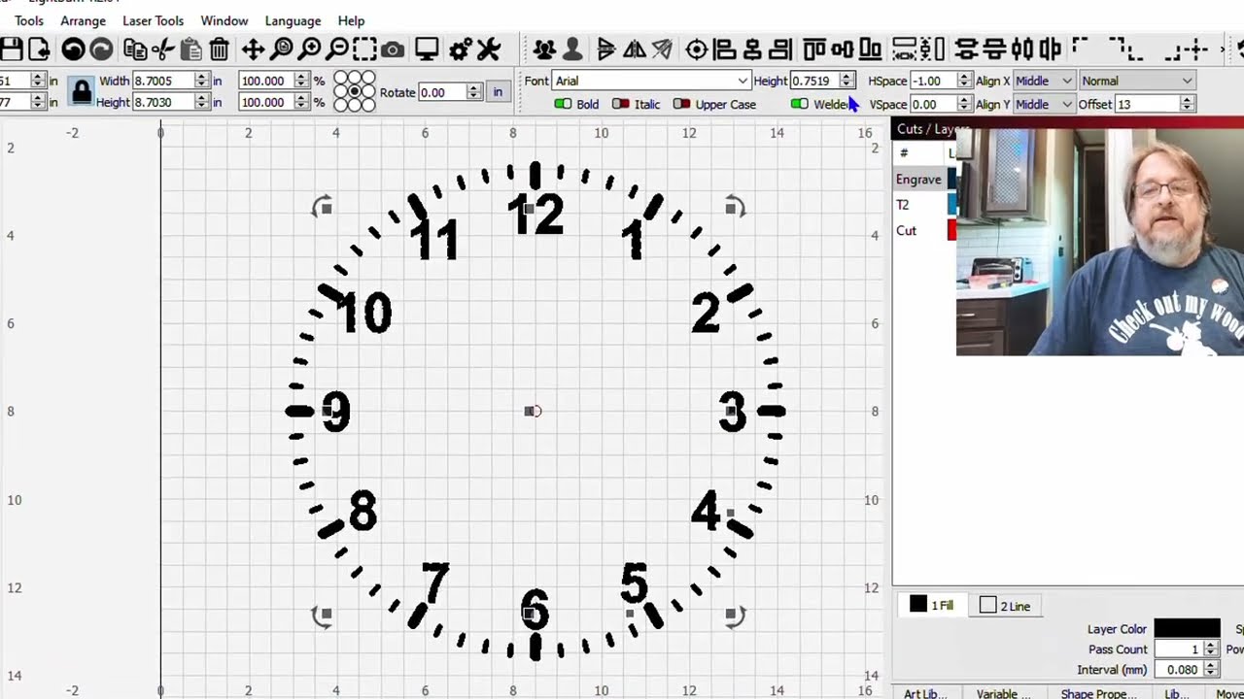Viewport: 1244px width, 699px height.
Task: Open the Font dropdown showing Arial
Action: 651,81
